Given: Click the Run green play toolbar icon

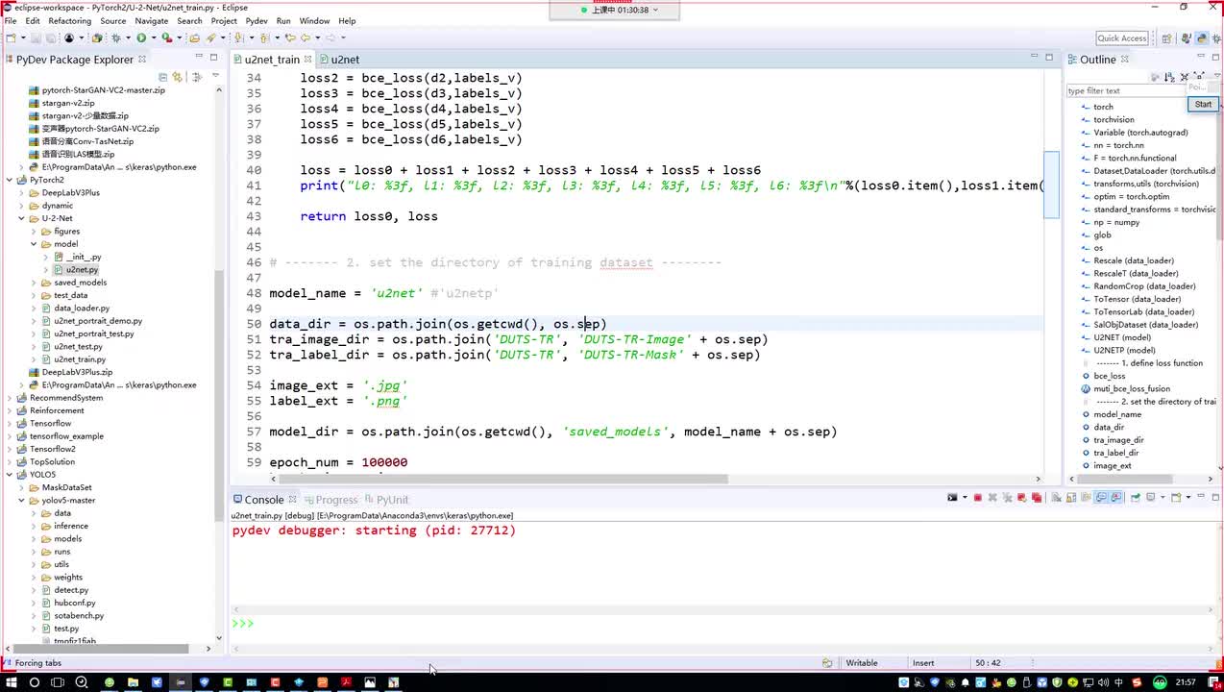Looking at the screenshot, I should (141, 38).
